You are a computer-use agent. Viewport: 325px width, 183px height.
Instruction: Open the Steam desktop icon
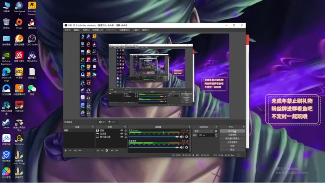point(6,124)
